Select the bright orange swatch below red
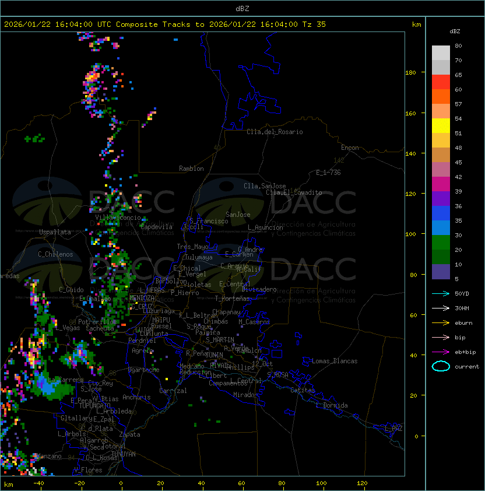485x491 pixels. tap(441, 96)
